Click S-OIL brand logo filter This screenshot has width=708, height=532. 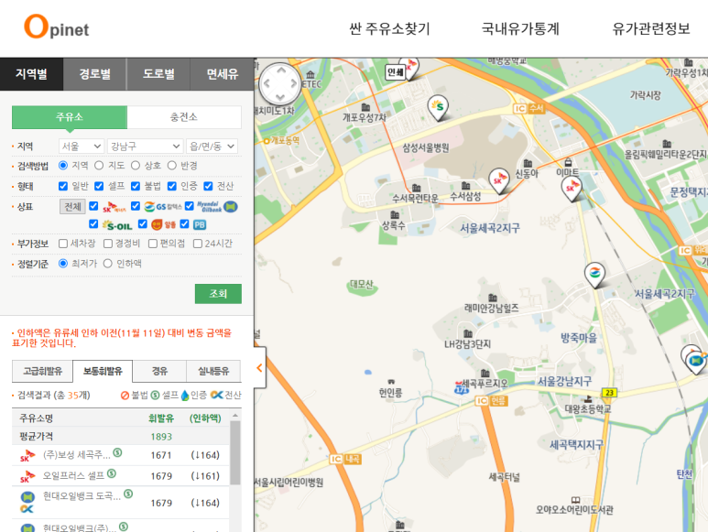pyautogui.click(x=117, y=224)
